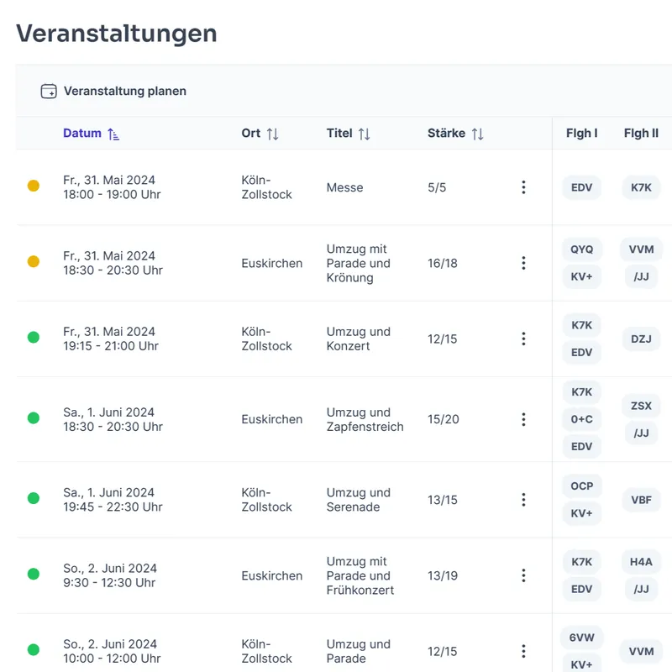Image resolution: width=672 pixels, height=672 pixels.
Task: Click the kebab icon in the last visible row
Action: coord(523,651)
